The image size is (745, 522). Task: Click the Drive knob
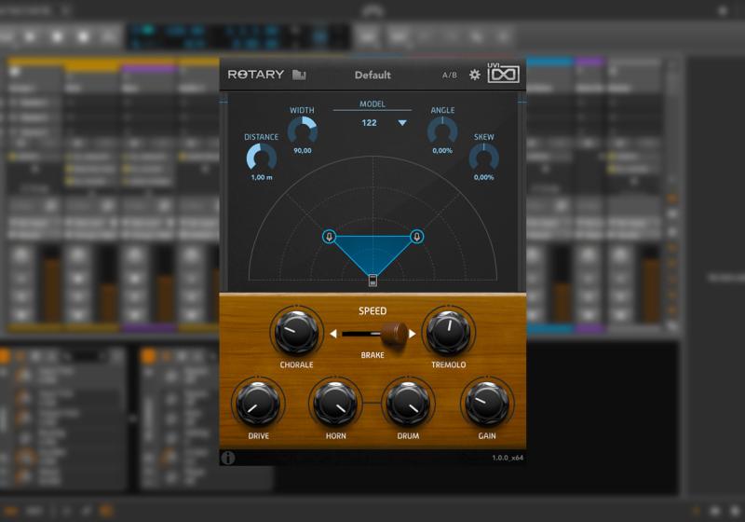258,404
